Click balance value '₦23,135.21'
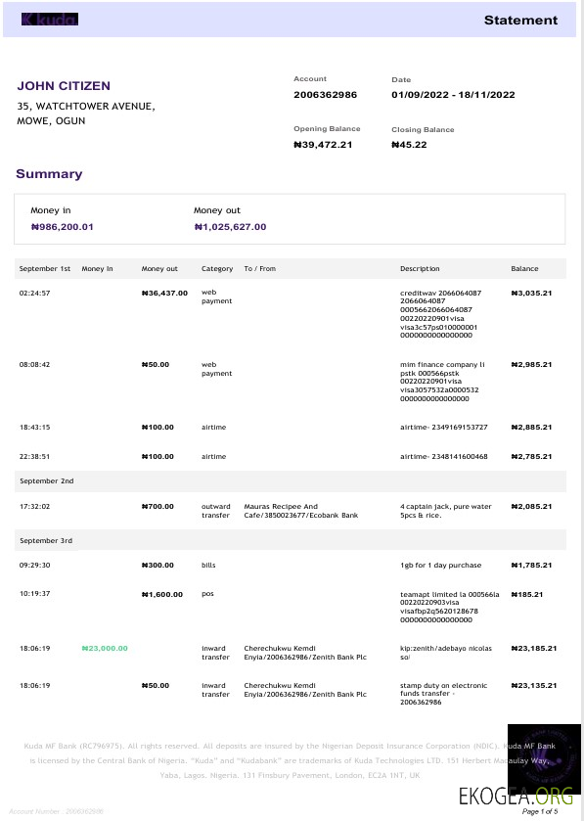 [534, 685]
